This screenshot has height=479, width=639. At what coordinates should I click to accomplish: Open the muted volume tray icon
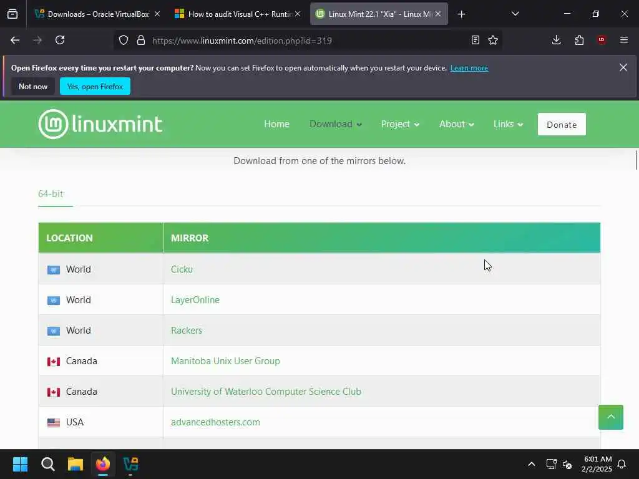click(567, 464)
